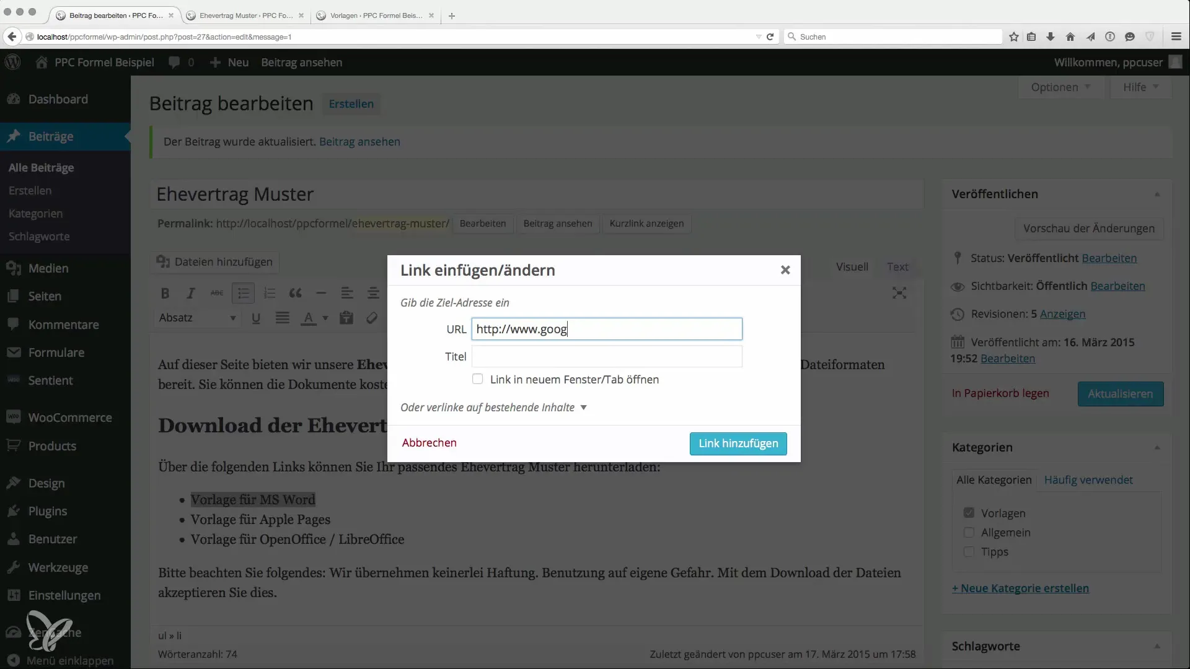This screenshot has width=1190, height=669.
Task: Toggle distraction-free writing mode
Action: click(899, 293)
